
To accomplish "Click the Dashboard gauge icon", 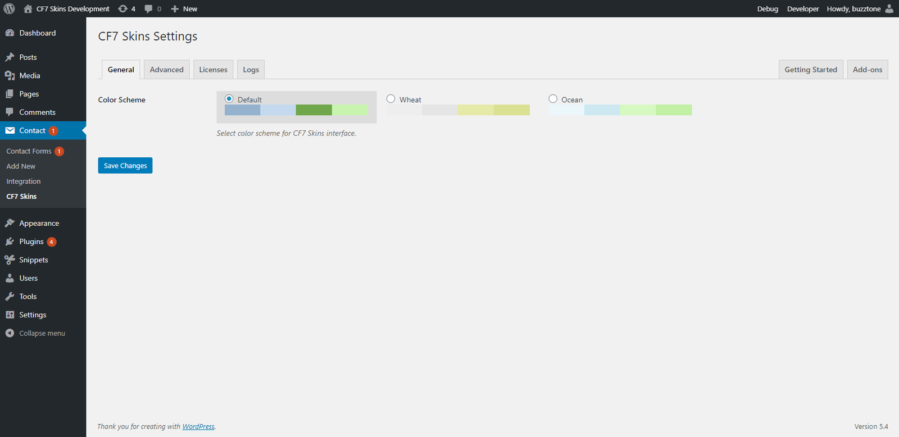I will pyautogui.click(x=10, y=33).
